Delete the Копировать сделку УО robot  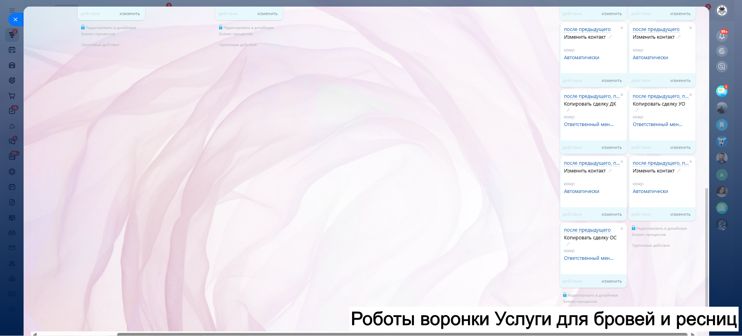(691, 95)
